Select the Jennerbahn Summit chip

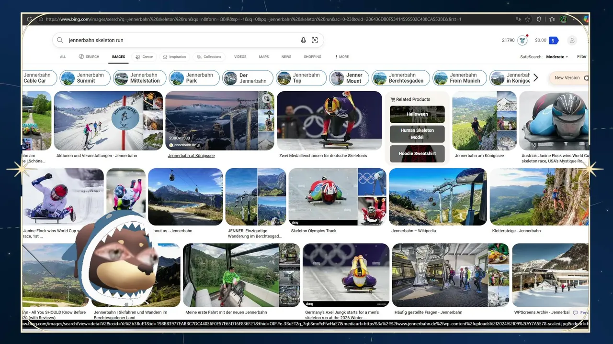pos(85,78)
